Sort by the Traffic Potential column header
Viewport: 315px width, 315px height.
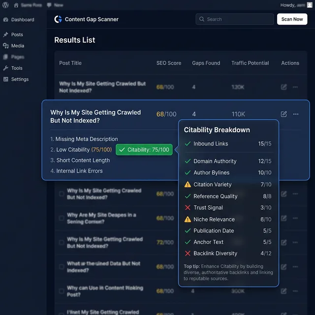tap(250, 63)
